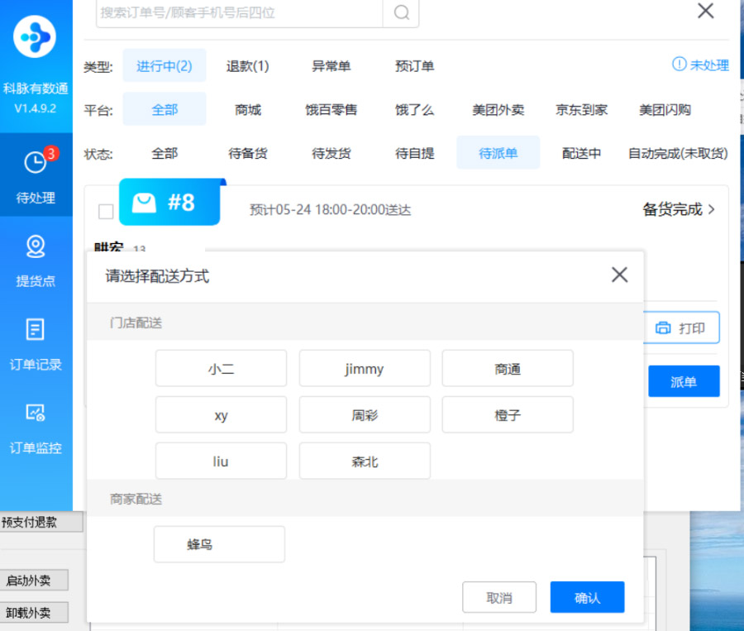
Task: Select the 预订单 type tab
Action: pyautogui.click(x=415, y=65)
